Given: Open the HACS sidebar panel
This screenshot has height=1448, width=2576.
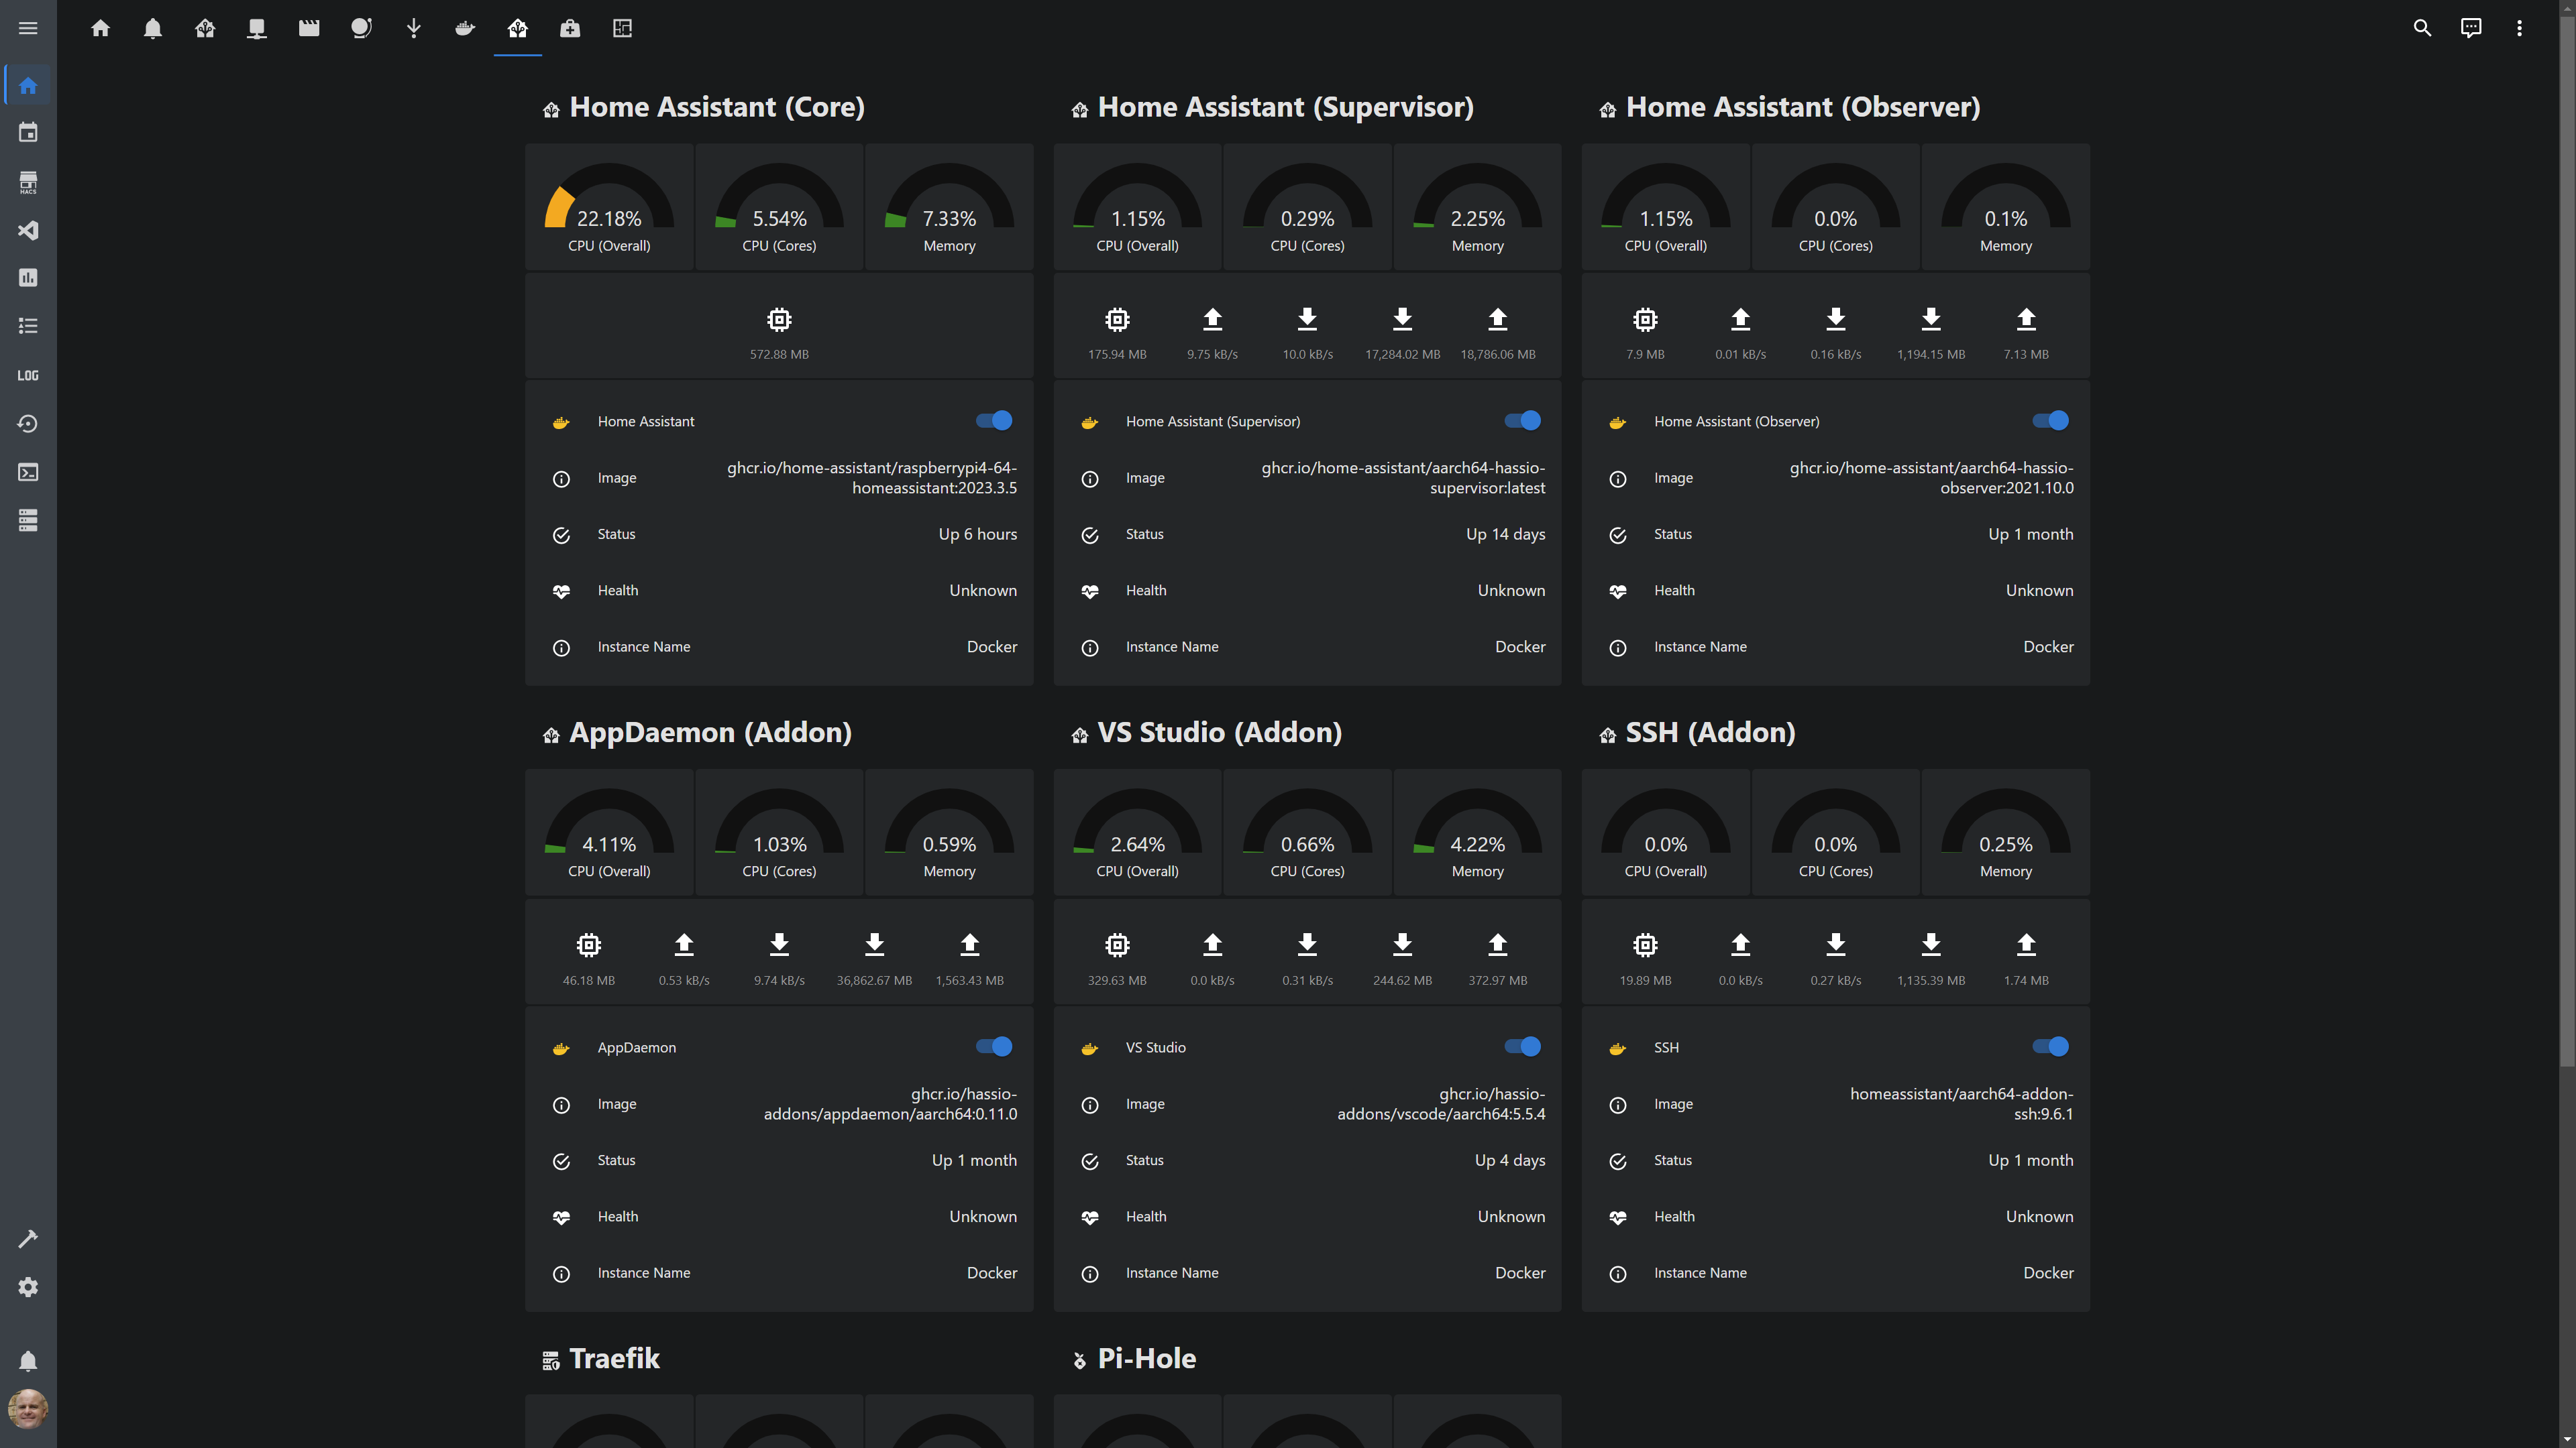Looking at the screenshot, I should (x=28, y=182).
